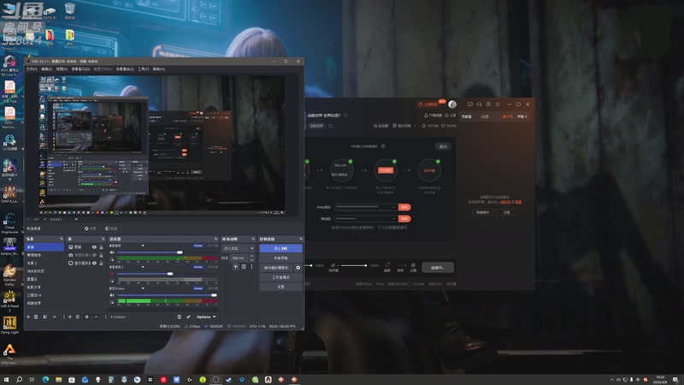
Task: Toggle the lock on the third source
Action: pos(101,264)
